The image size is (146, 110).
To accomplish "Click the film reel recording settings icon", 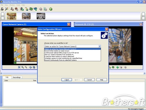I will 16,9.
